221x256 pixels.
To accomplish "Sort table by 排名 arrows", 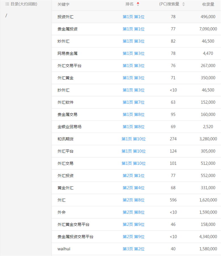I will click(138, 4).
